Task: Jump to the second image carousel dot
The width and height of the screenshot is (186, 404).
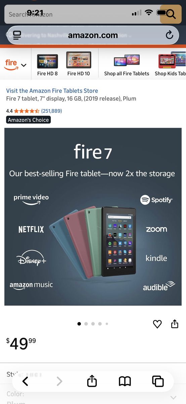Action: 86,324
